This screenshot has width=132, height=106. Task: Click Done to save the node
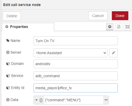(120, 16)
